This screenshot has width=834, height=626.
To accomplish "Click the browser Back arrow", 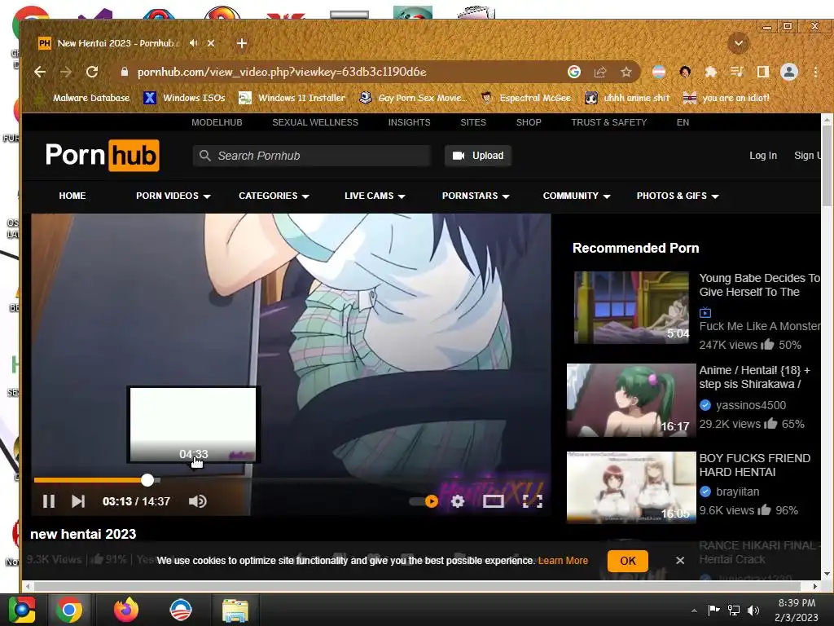I will pyautogui.click(x=40, y=72).
